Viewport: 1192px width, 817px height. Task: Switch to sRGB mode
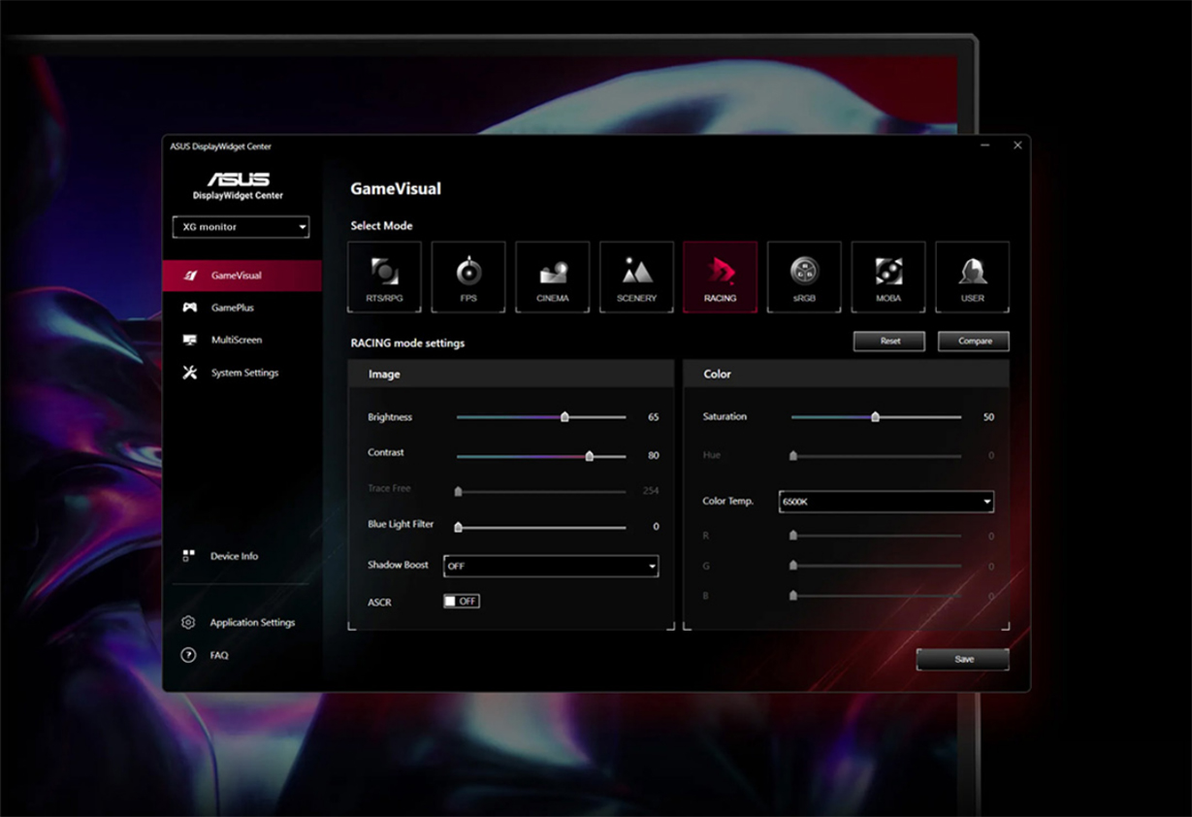pyautogui.click(x=804, y=276)
